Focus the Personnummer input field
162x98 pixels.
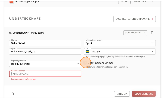45,74
